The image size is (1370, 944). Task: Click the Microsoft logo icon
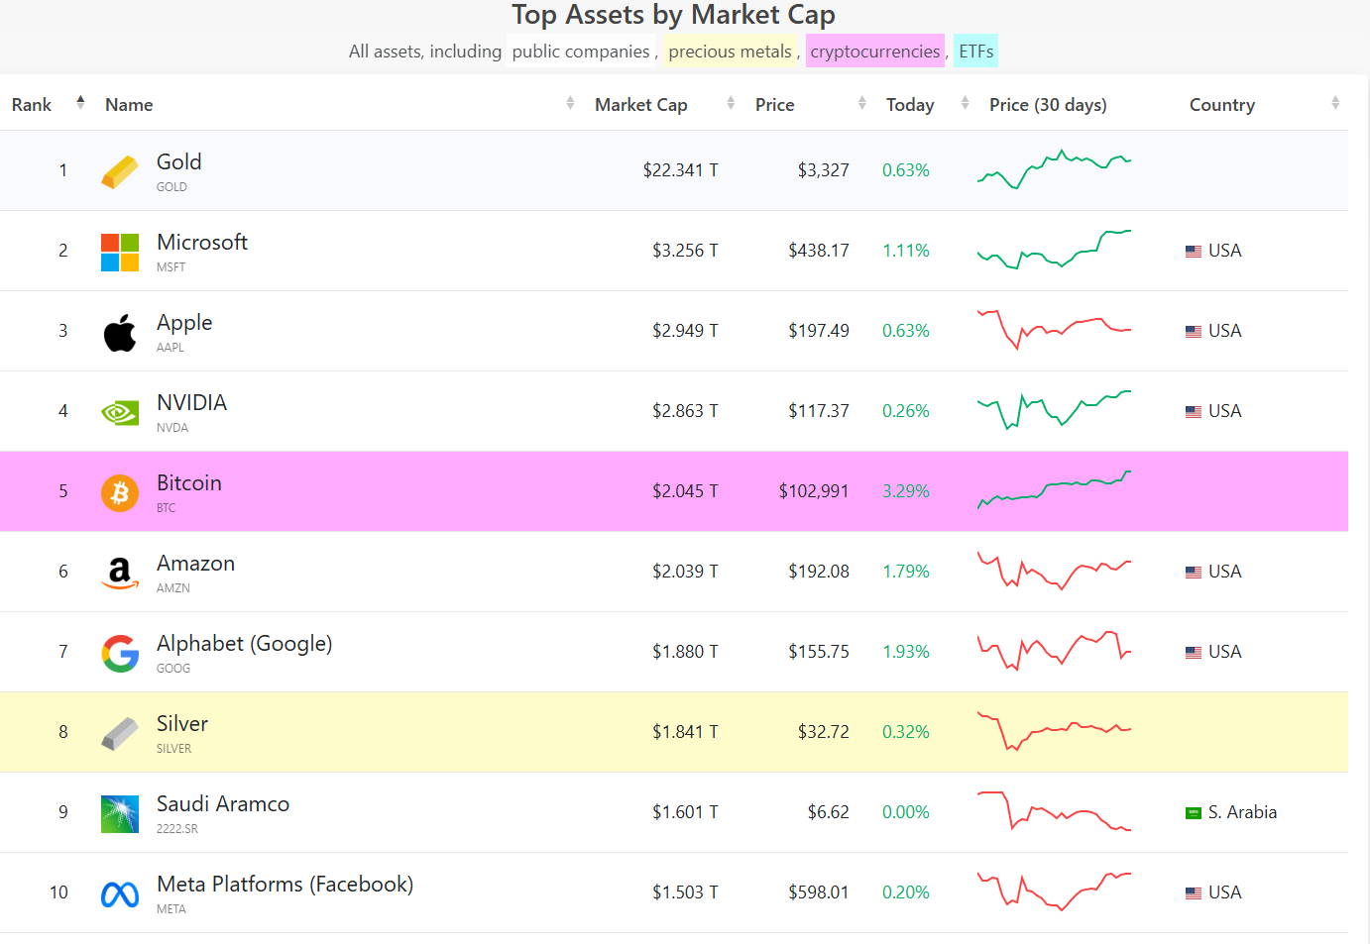click(x=120, y=253)
